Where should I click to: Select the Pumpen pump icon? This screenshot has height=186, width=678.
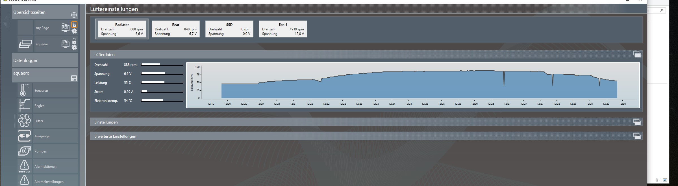(24, 151)
